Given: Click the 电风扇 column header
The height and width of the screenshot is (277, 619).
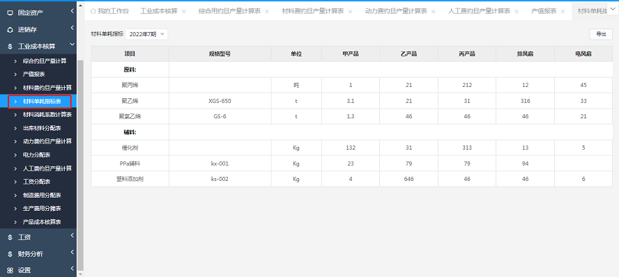Looking at the screenshot, I should click(583, 54).
